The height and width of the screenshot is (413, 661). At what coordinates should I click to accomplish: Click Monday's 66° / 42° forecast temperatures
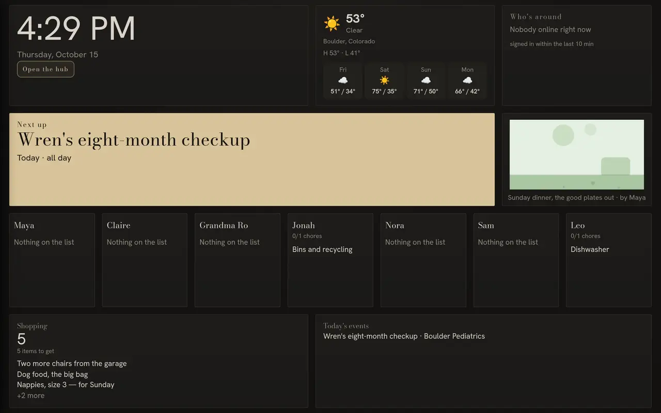pyautogui.click(x=467, y=91)
